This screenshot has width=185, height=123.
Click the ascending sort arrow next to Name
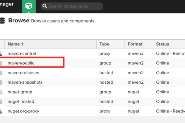[x=22, y=44]
